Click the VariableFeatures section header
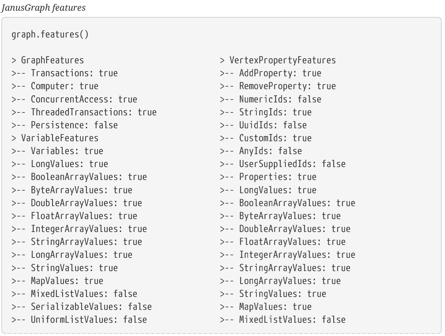The width and height of the screenshot is (445, 336). tap(60, 138)
